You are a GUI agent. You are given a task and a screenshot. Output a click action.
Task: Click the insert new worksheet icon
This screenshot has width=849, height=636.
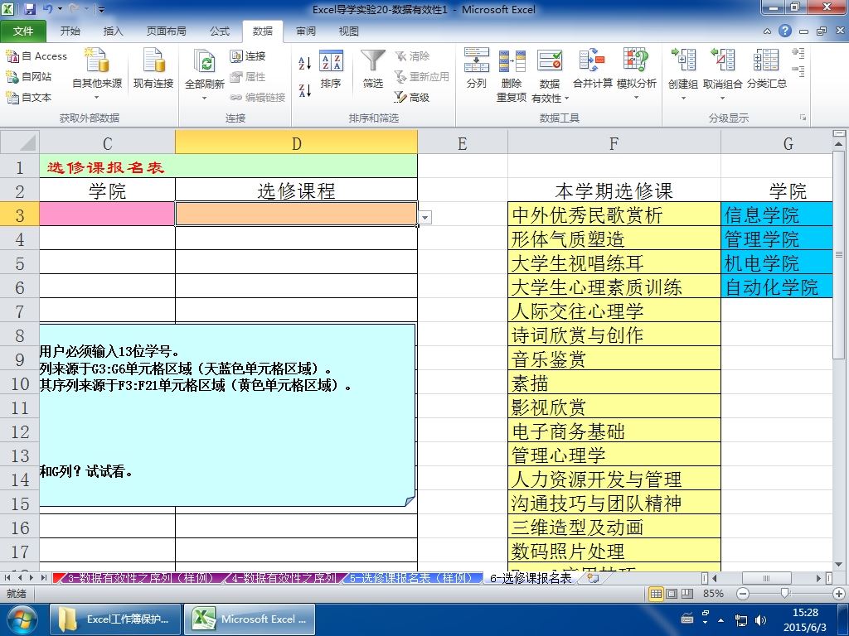point(593,578)
